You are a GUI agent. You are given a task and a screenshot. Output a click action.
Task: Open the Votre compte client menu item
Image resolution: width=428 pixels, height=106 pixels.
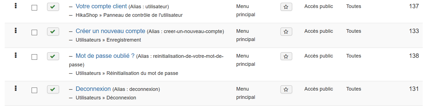click(x=101, y=6)
